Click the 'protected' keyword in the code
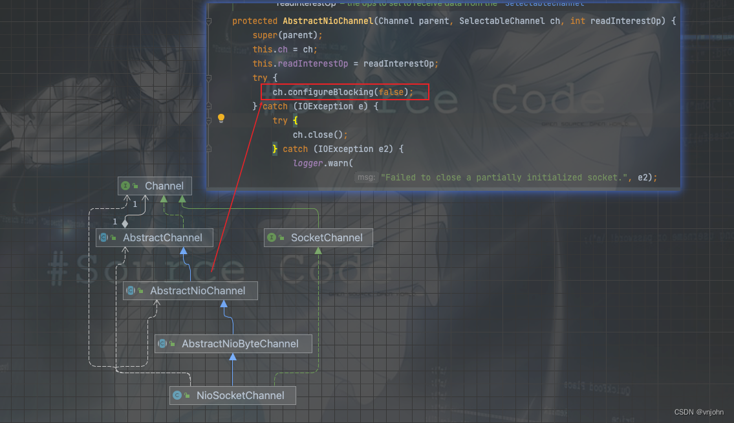734x423 pixels. point(255,21)
